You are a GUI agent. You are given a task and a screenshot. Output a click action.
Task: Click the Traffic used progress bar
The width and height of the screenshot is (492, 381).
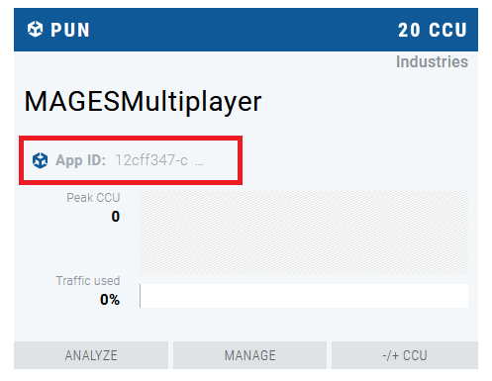coord(304,296)
